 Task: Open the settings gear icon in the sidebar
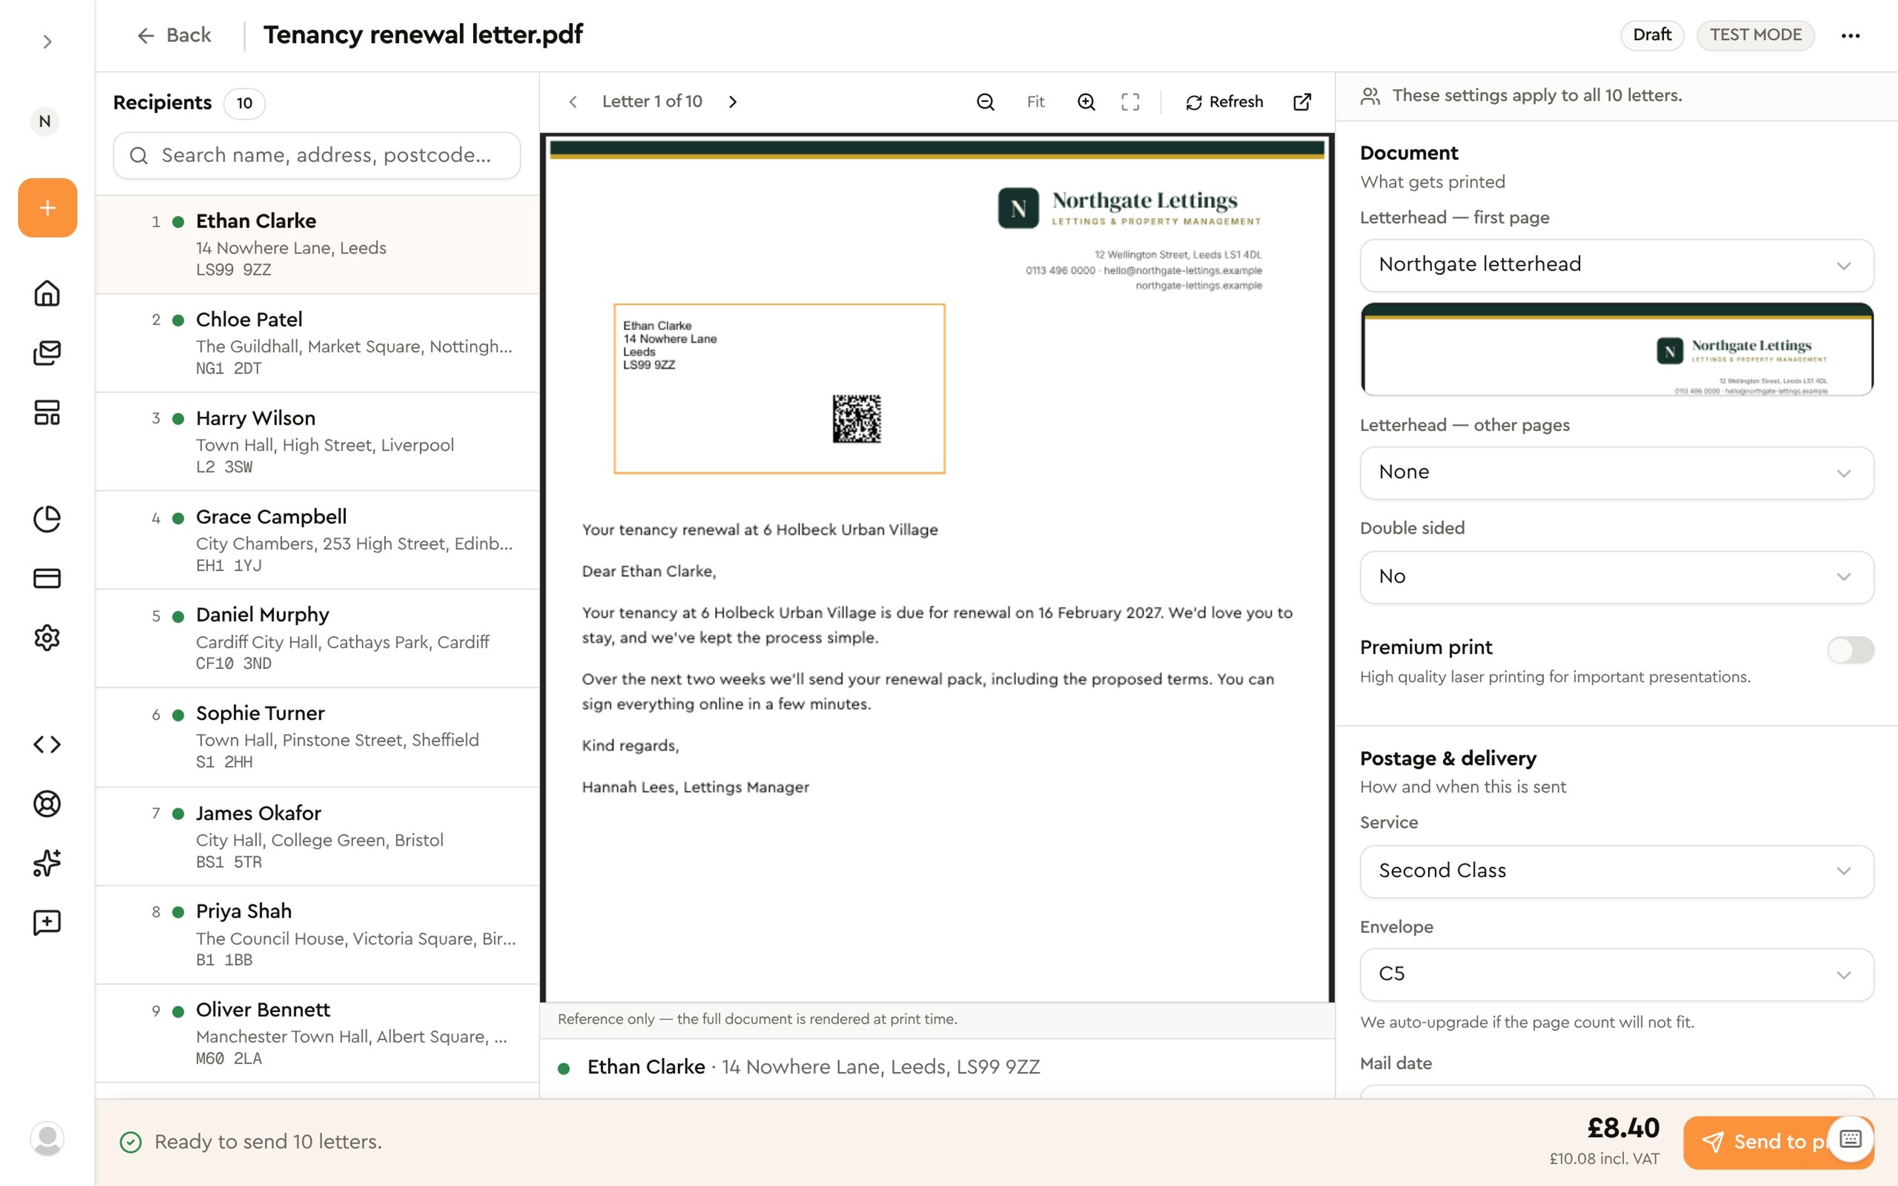tap(47, 637)
